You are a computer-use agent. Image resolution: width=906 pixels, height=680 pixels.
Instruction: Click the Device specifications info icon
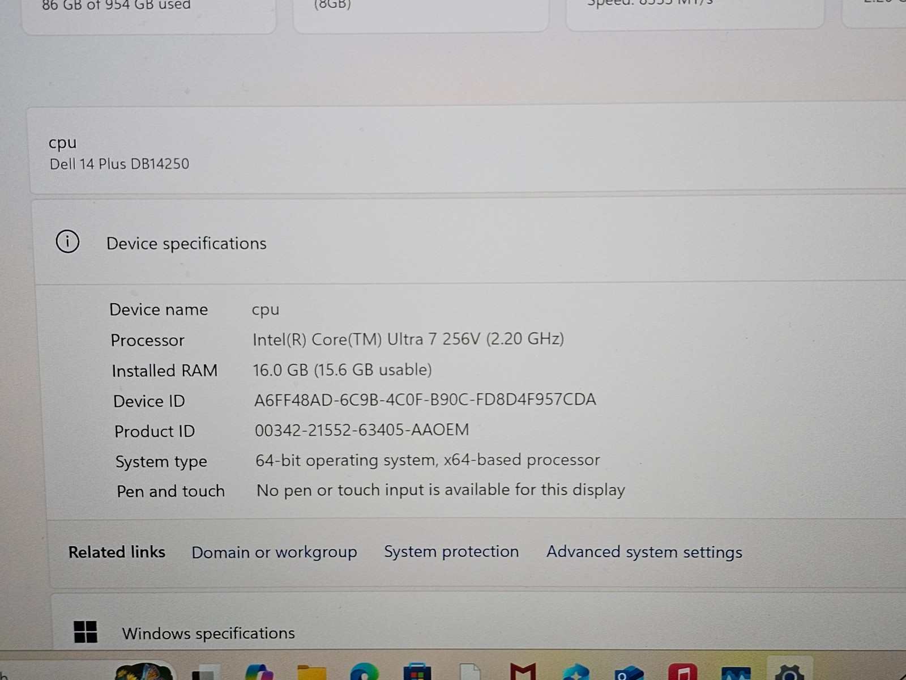[67, 242]
